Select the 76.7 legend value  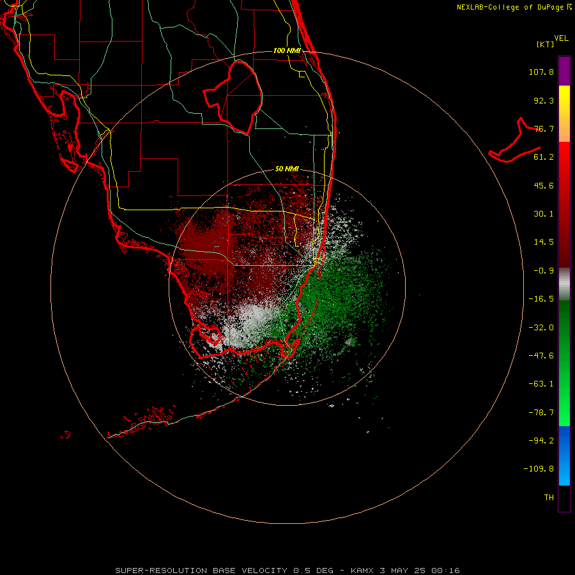tap(544, 128)
